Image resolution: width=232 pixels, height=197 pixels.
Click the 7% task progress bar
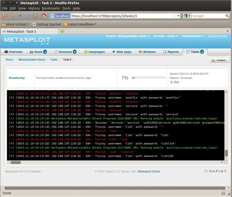[x=149, y=78]
